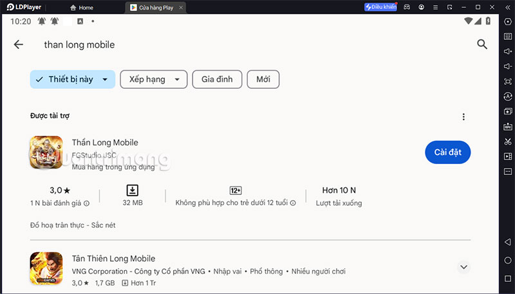Tap the Android back triangle in the sidebar
515x294 pixels.
click(x=508, y=242)
